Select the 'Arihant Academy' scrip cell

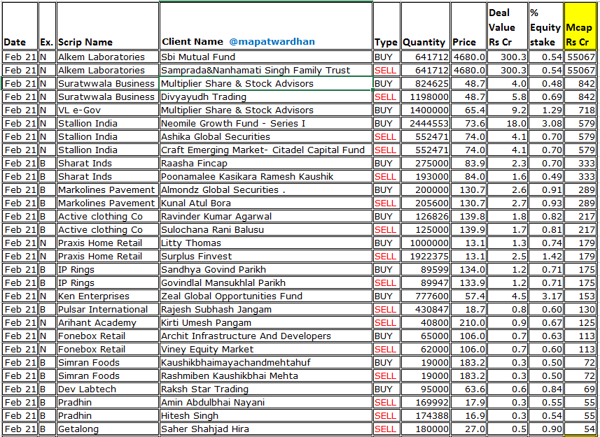pyautogui.click(x=108, y=323)
